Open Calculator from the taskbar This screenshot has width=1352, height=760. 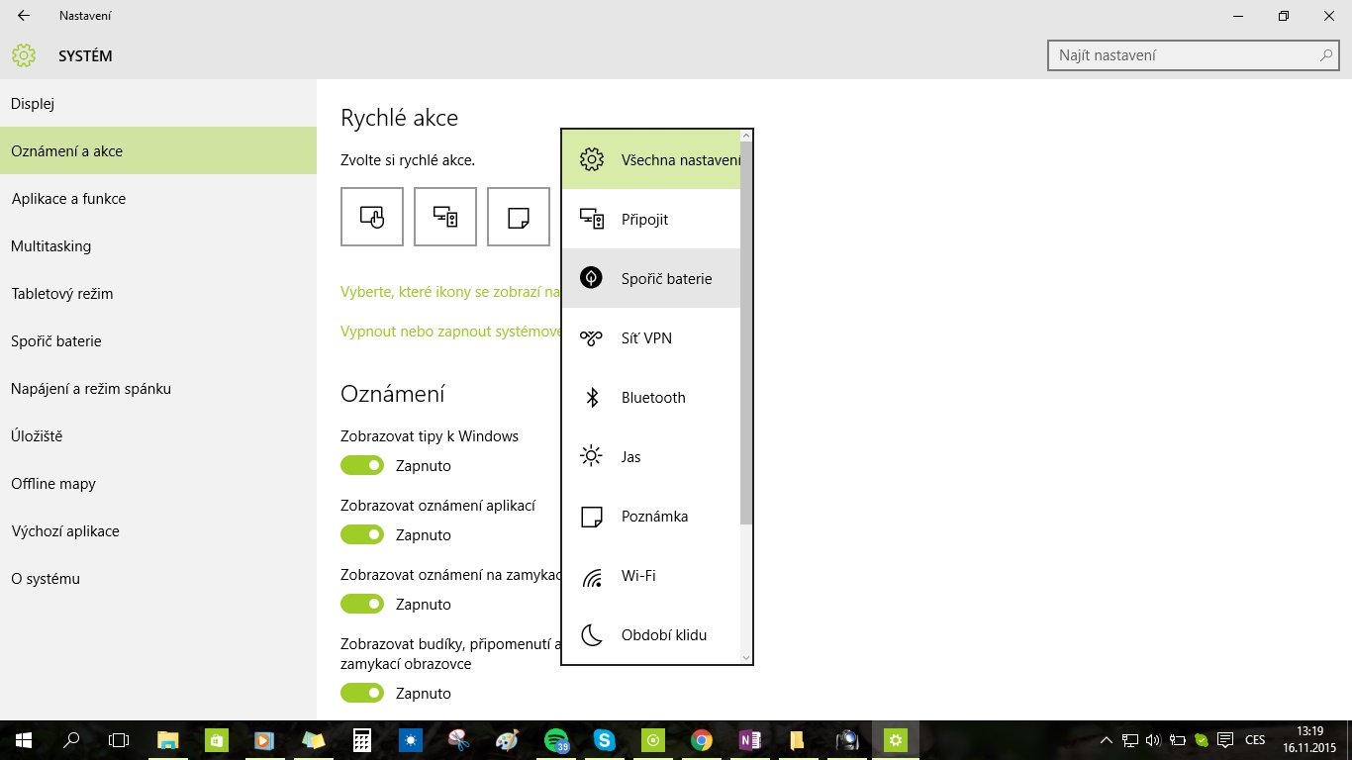pyautogui.click(x=362, y=739)
